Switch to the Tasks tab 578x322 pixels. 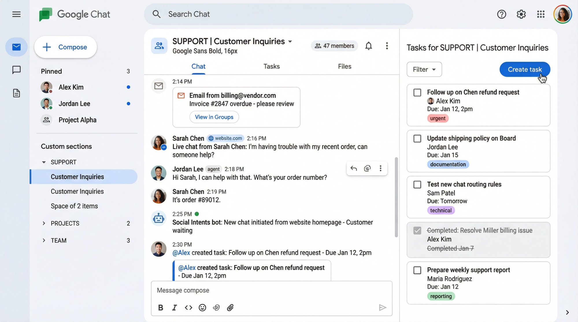point(271,66)
